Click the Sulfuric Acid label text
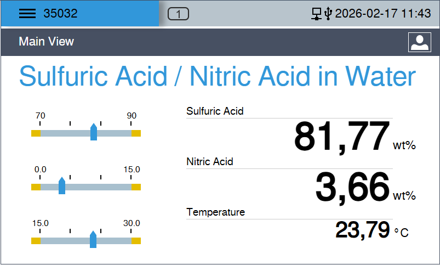 tap(215, 111)
